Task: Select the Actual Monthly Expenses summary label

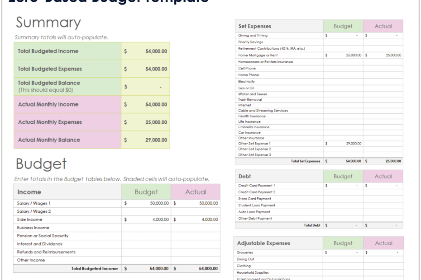Action: (50, 122)
